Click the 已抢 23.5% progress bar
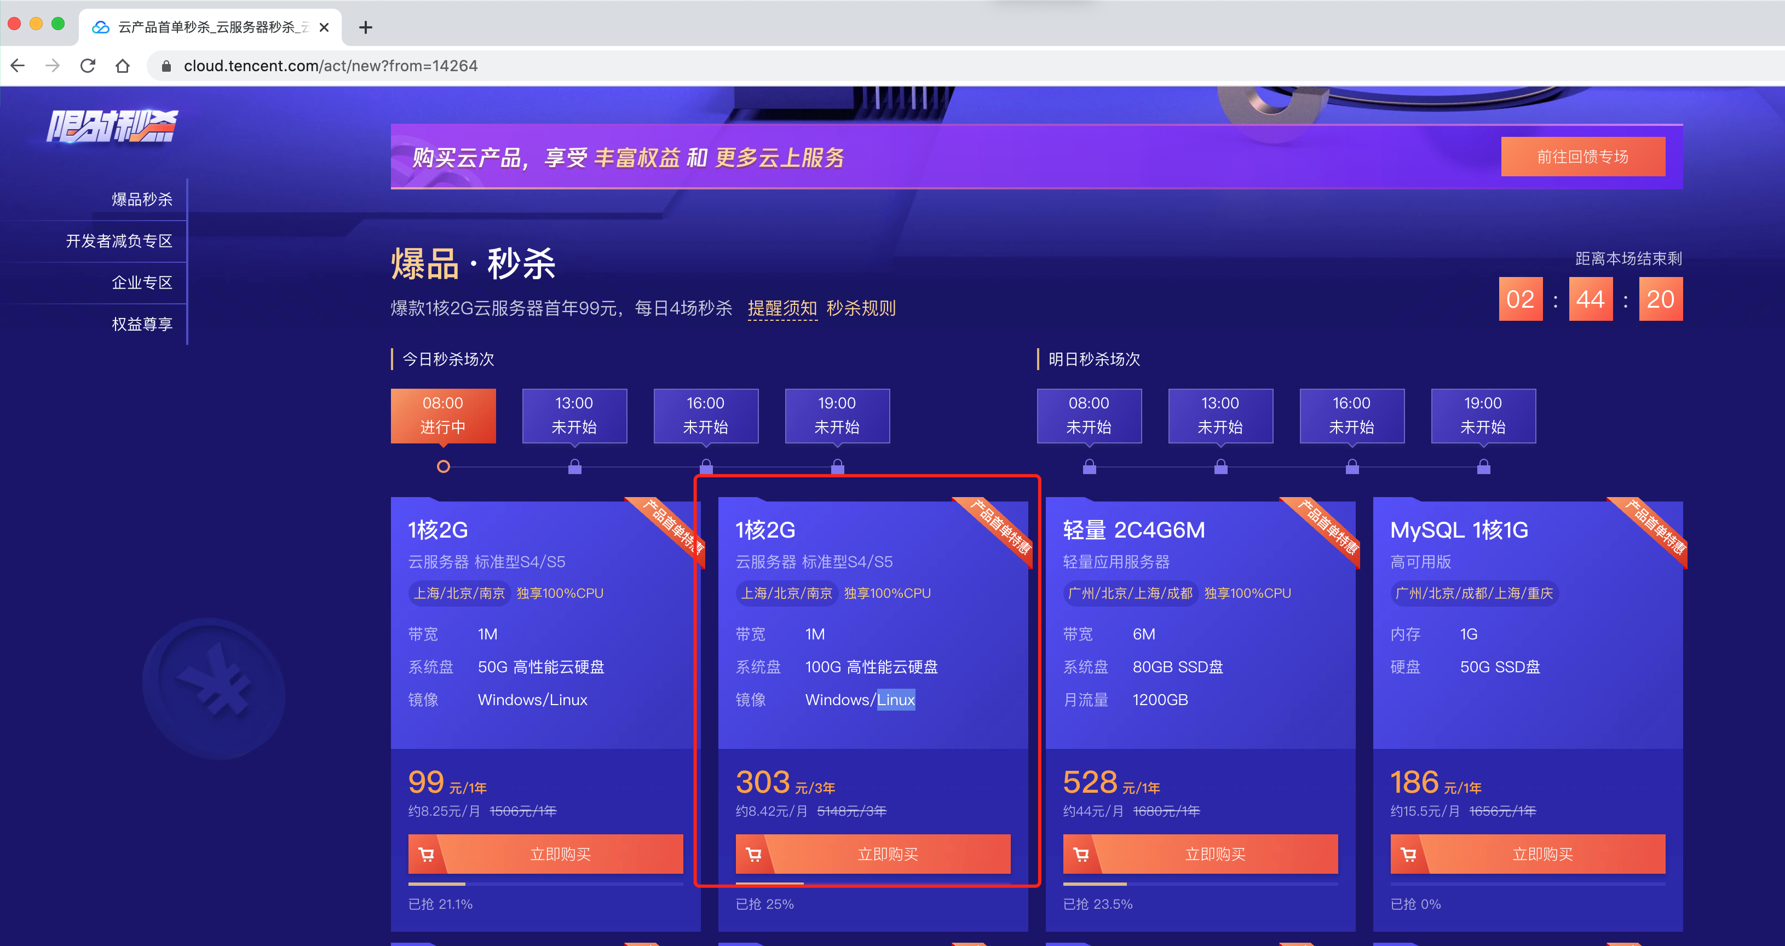 click(x=1200, y=884)
